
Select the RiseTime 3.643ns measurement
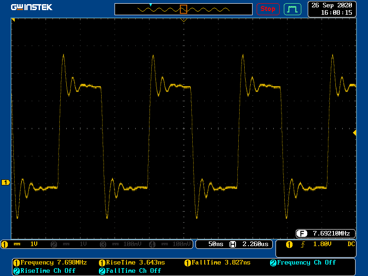[132, 263]
